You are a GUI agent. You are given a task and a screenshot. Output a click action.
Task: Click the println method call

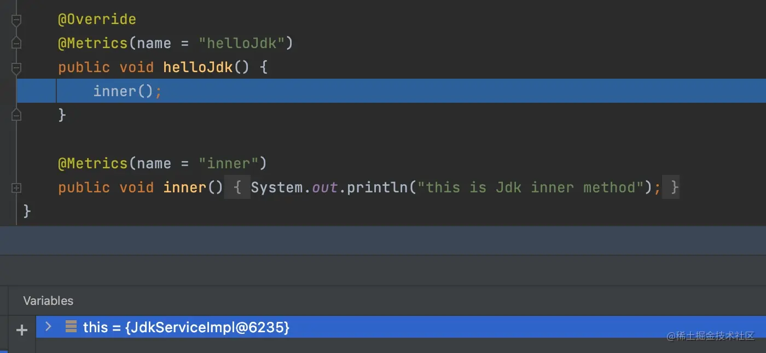[x=378, y=187]
